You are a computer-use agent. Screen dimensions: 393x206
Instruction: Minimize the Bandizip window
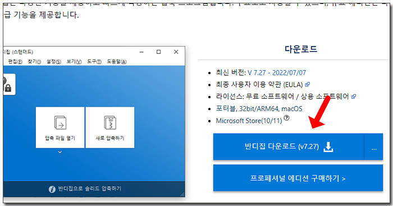click(141, 52)
